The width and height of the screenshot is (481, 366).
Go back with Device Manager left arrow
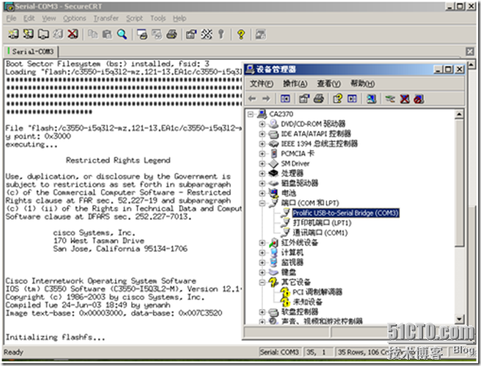tap(252, 99)
